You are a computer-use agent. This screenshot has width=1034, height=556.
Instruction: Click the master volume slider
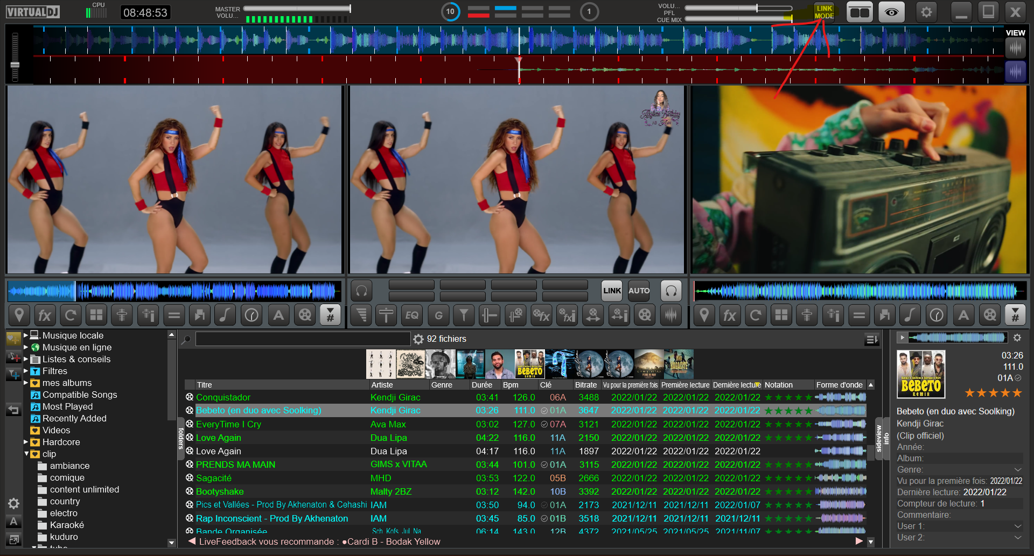pyautogui.click(x=297, y=9)
